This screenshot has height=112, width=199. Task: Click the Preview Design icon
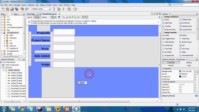click(59, 17)
